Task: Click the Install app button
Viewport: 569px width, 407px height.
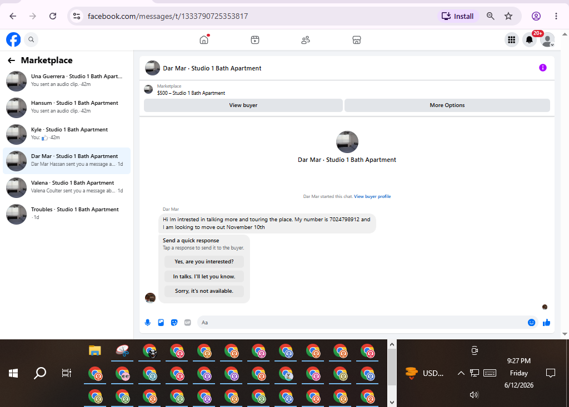Action: (458, 16)
